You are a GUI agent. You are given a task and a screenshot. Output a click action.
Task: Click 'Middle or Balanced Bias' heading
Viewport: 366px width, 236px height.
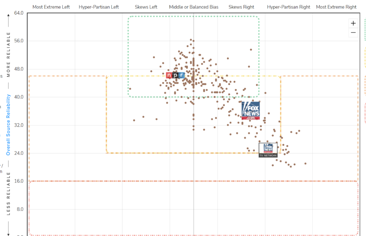(194, 7)
